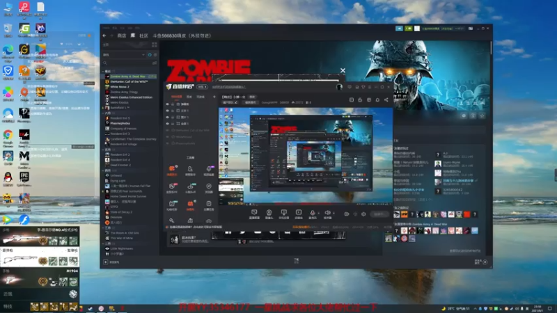
Task: Toggle visibility eye of second source row
Action: click(167, 111)
